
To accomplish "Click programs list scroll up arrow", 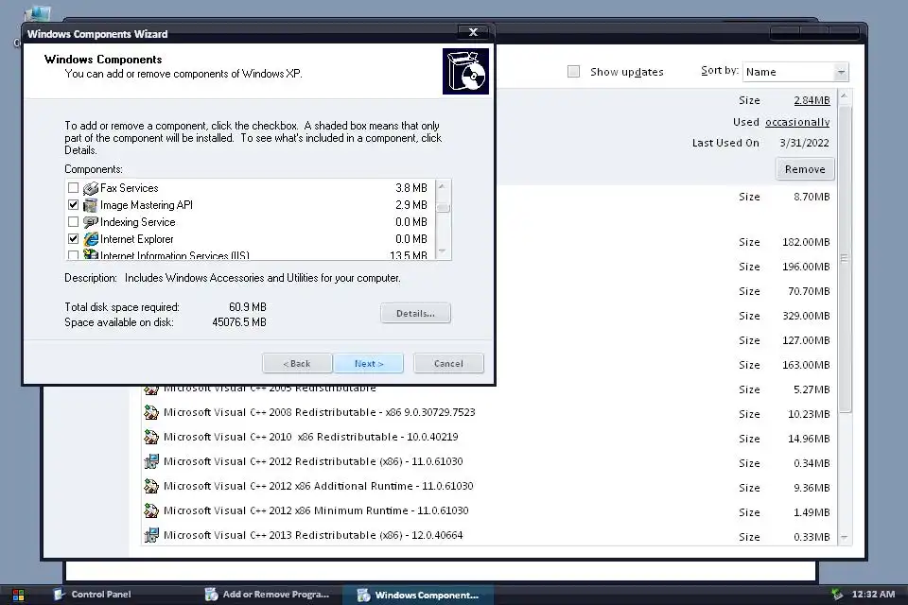I will [845, 95].
